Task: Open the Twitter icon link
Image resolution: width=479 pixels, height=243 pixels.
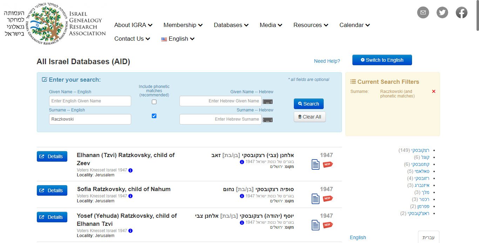Action: coord(442,13)
